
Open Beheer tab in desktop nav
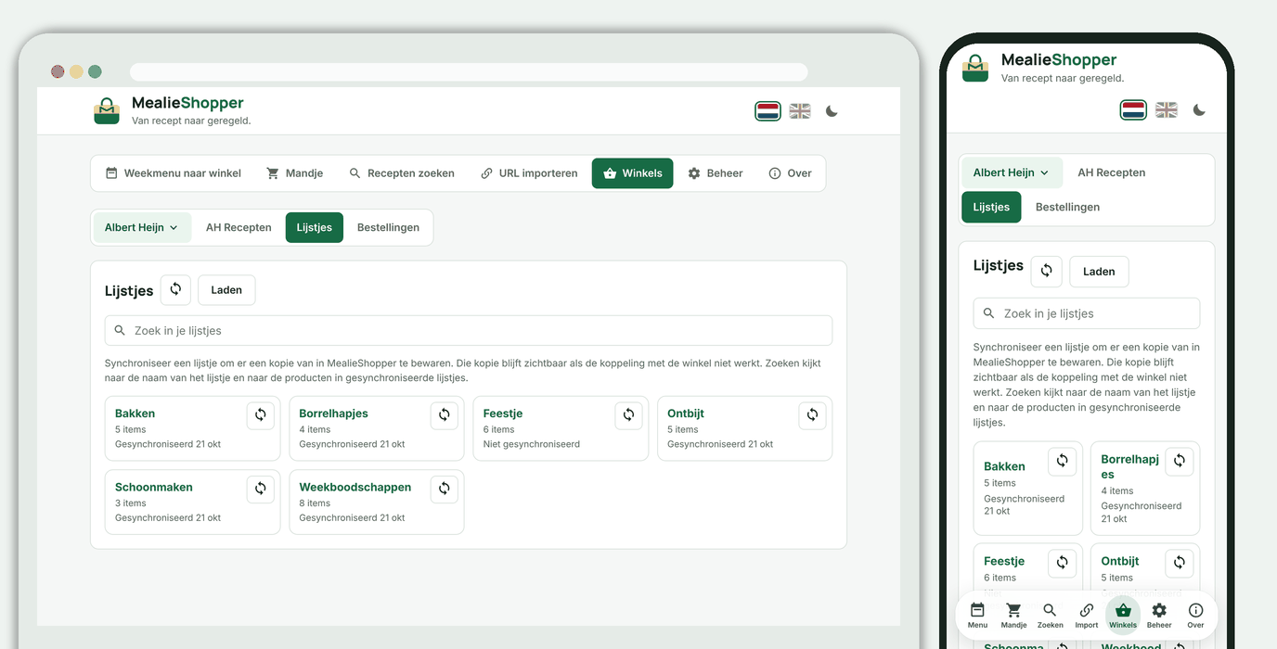(715, 173)
